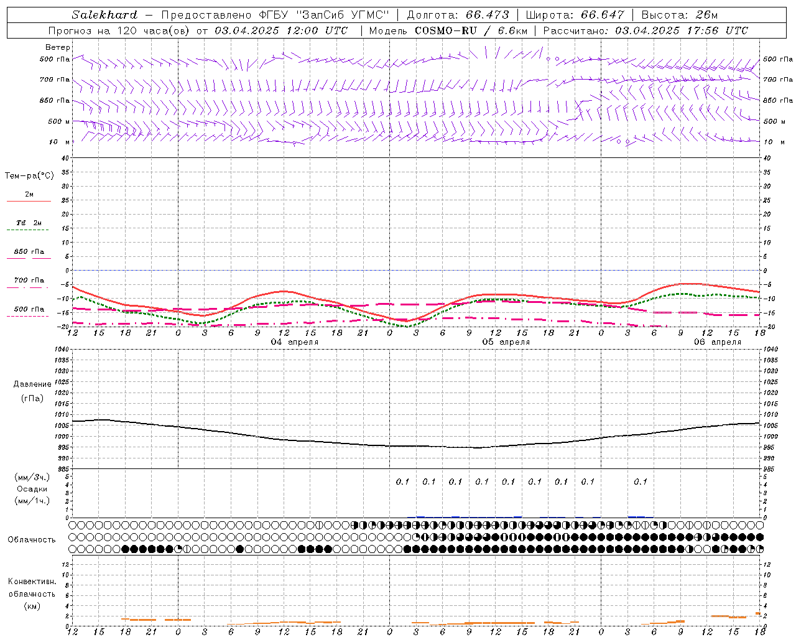The width and height of the screenshot is (796, 637).
Task: Click the "Осадки" precipitation label
Action: click(x=32, y=489)
